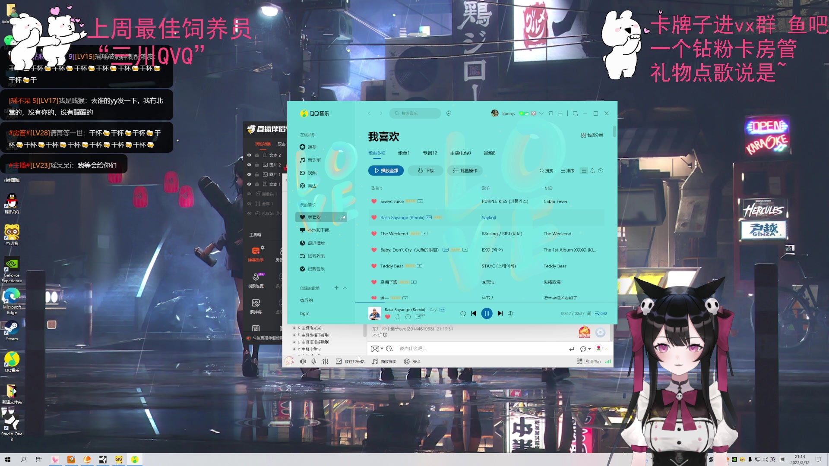This screenshot has height=466, width=829.
Task: Click the add playlist plus icon
Action: 336,288
